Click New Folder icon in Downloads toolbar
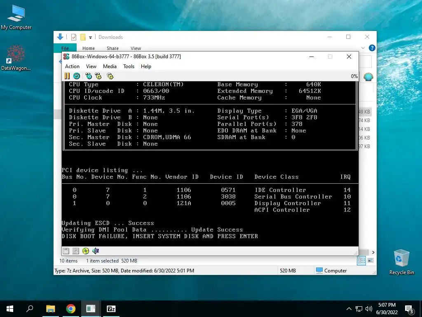 coord(83,37)
